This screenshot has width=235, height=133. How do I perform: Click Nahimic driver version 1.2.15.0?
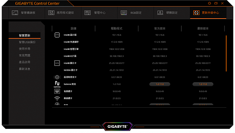117,84
